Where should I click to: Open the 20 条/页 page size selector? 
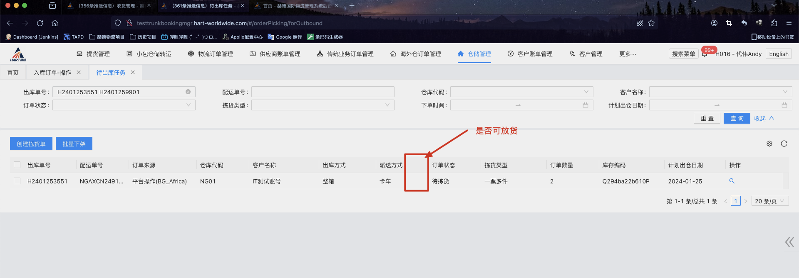[x=769, y=201]
